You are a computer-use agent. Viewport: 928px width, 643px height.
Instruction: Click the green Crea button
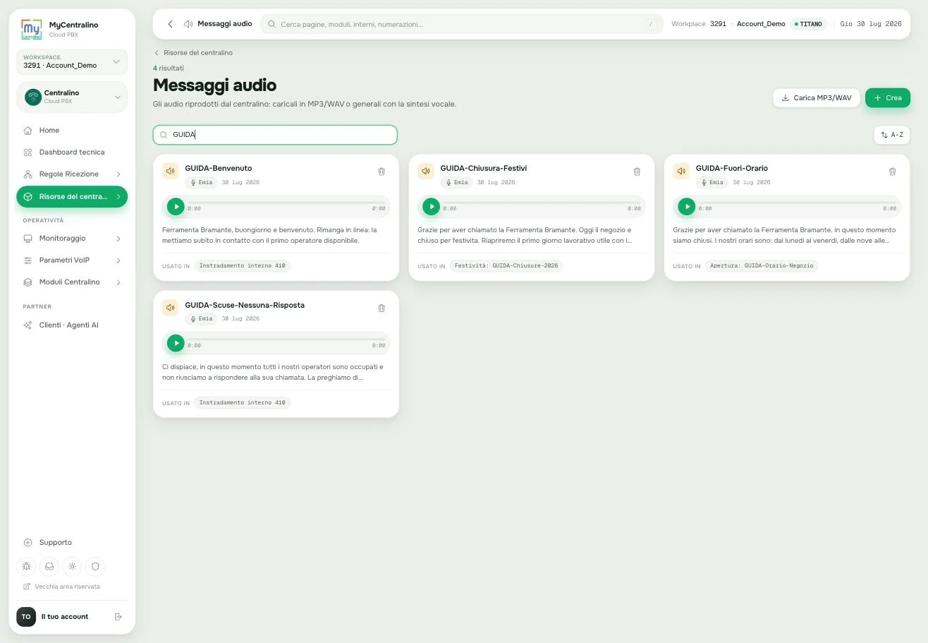point(888,98)
